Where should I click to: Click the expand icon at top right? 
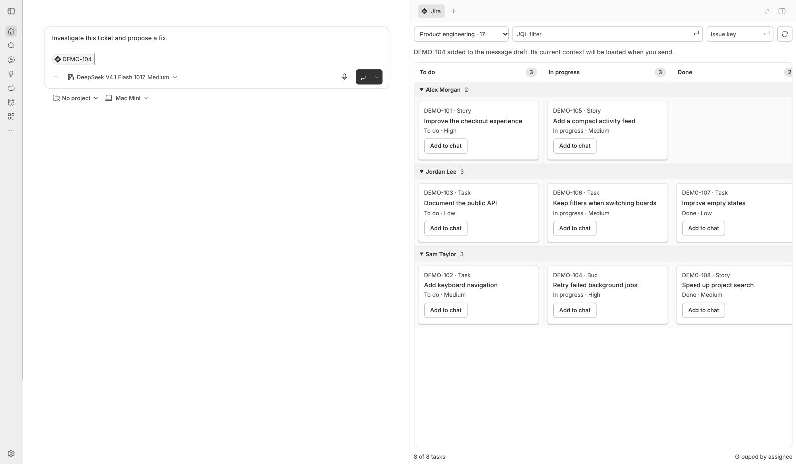767,11
